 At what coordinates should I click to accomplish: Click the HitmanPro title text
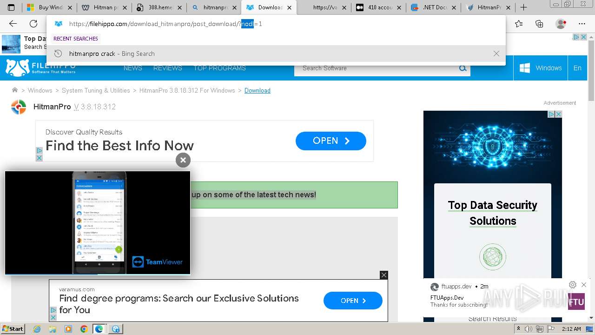52,107
